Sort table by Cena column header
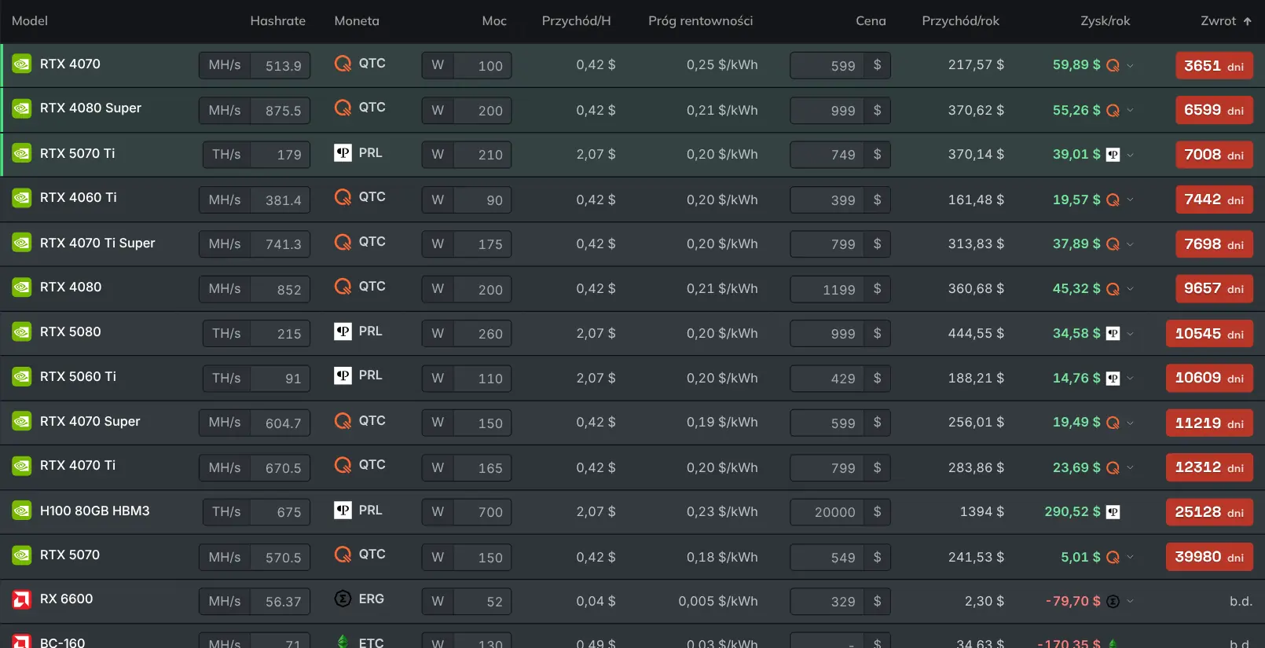This screenshot has width=1265, height=648. [x=871, y=21]
